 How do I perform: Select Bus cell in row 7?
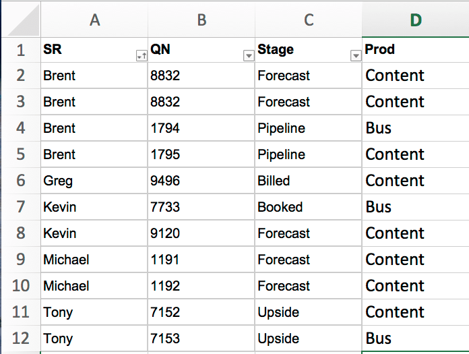416,207
